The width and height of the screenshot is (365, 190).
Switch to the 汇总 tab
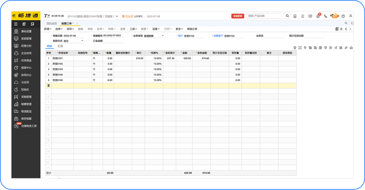click(x=60, y=46)
